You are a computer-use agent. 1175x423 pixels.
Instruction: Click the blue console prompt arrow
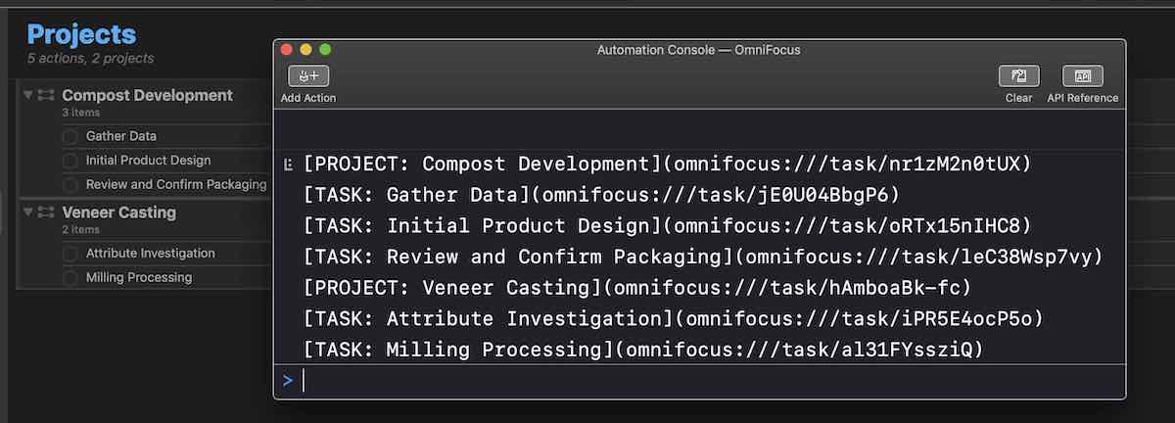point(288,380)
